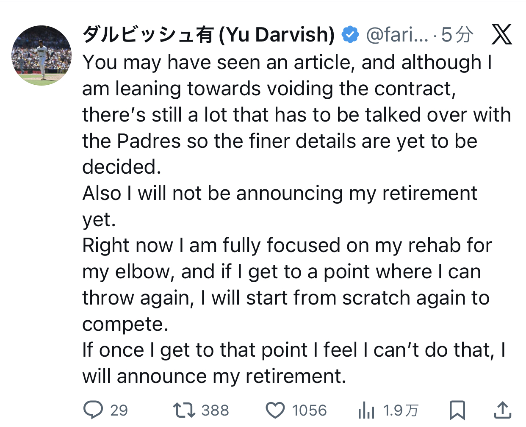
Task: Click the word "Padres" in the tweet
Action: point(149,141)
